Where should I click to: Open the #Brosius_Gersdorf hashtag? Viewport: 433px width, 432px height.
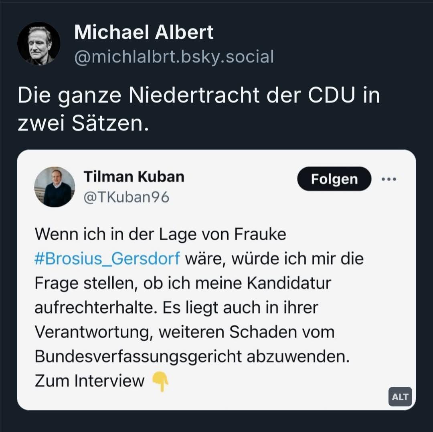pos(107,259)
